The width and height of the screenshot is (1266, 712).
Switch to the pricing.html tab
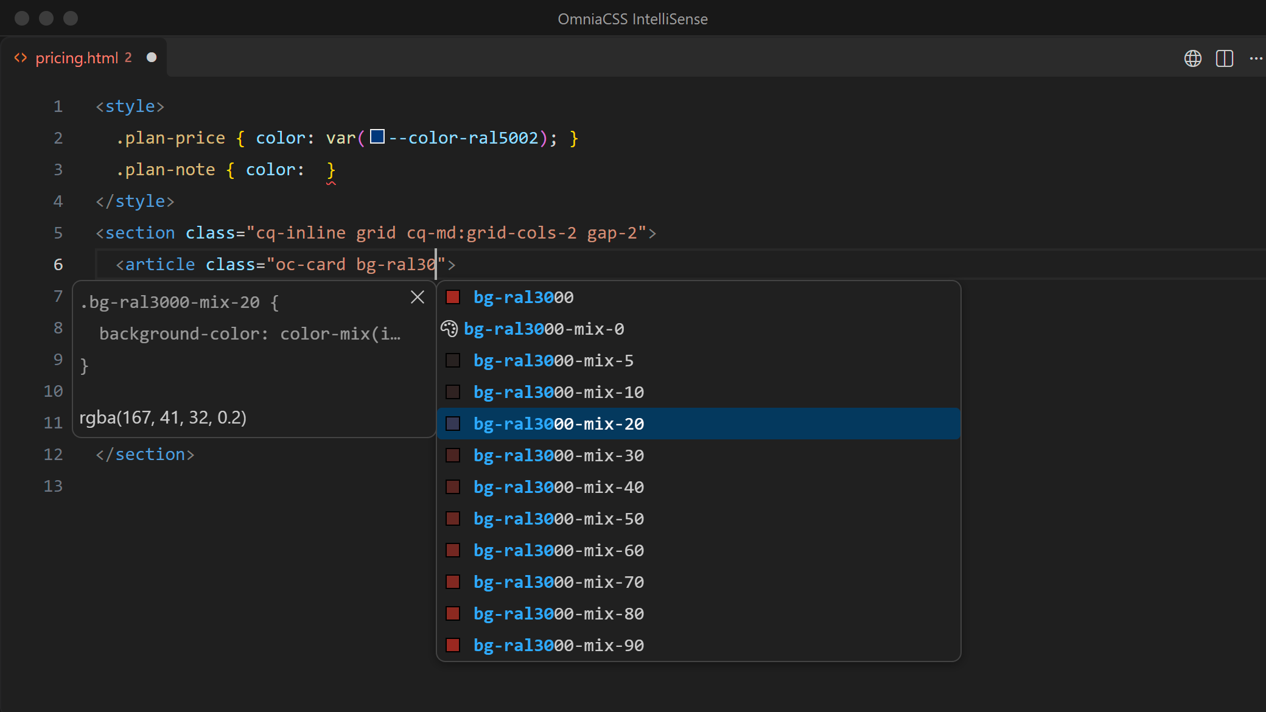85,58
